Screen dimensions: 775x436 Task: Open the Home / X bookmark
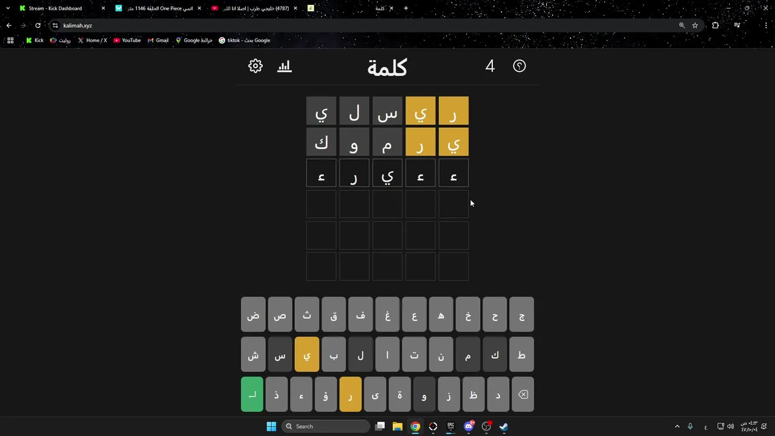click(92, 41)
